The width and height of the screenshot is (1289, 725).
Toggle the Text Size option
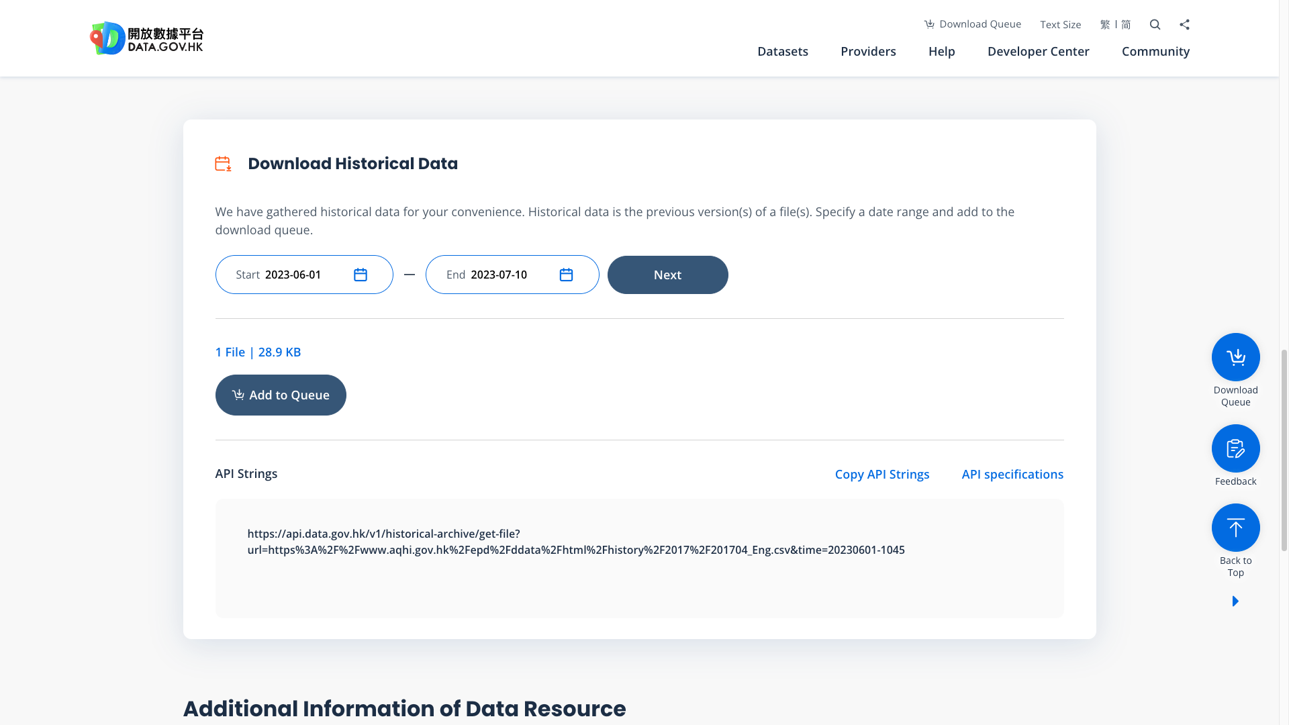click(1060, 24)
